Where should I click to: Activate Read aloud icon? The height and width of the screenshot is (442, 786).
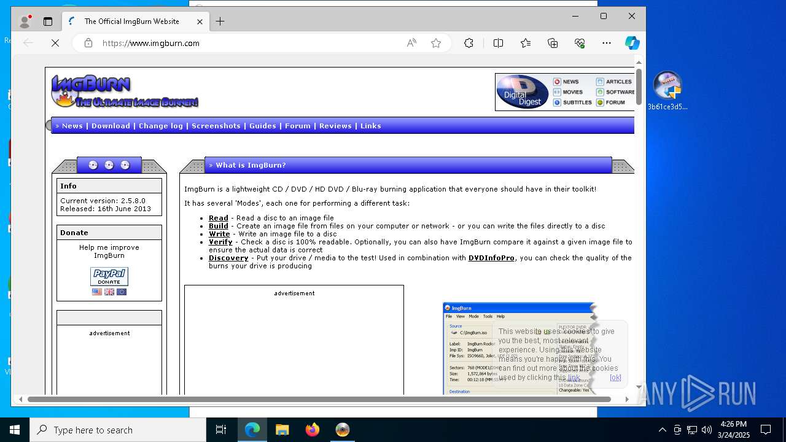point(411,43)
